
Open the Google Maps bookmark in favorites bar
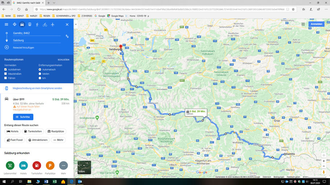(x=115, y=16)
